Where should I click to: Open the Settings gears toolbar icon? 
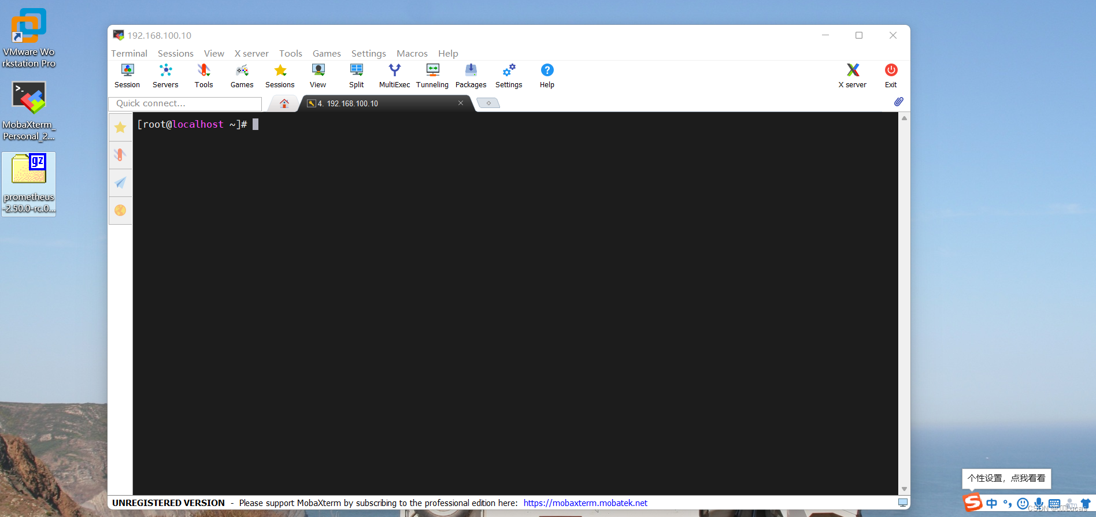point(509,76)
